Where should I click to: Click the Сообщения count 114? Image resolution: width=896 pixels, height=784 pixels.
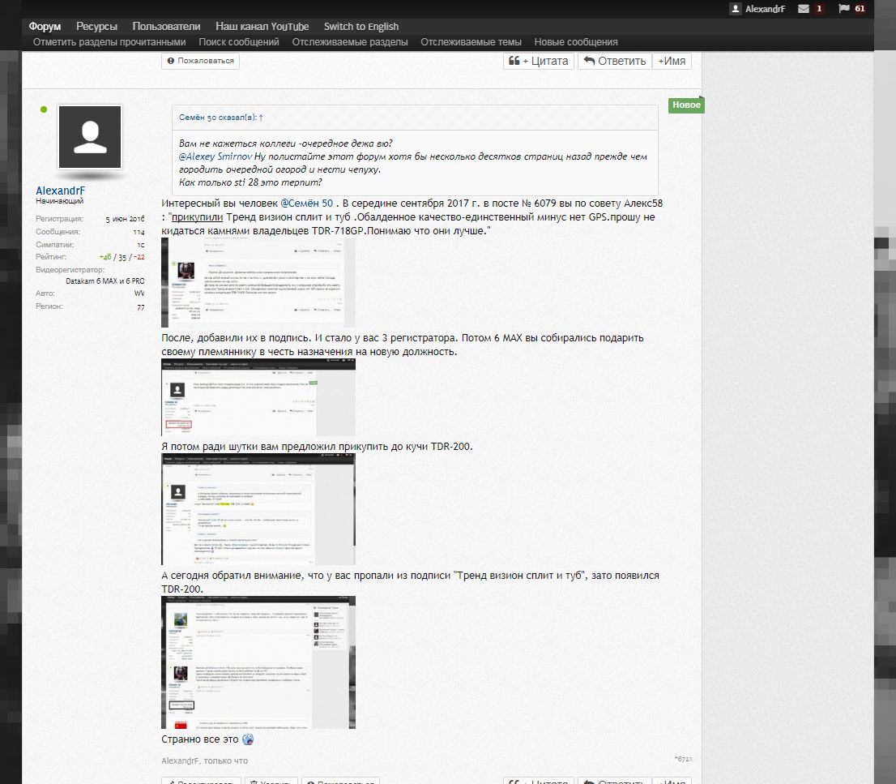pyautogui.click(x=139, y=232)
